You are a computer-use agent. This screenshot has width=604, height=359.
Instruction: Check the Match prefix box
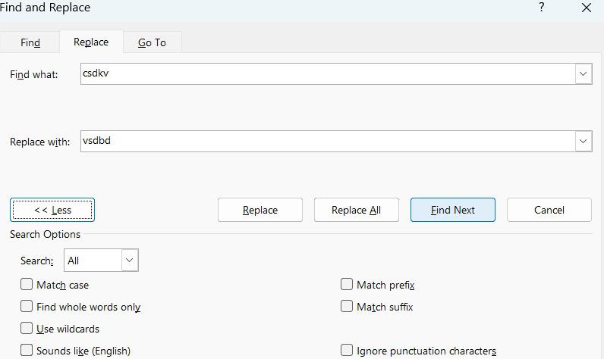click(347, 285)
